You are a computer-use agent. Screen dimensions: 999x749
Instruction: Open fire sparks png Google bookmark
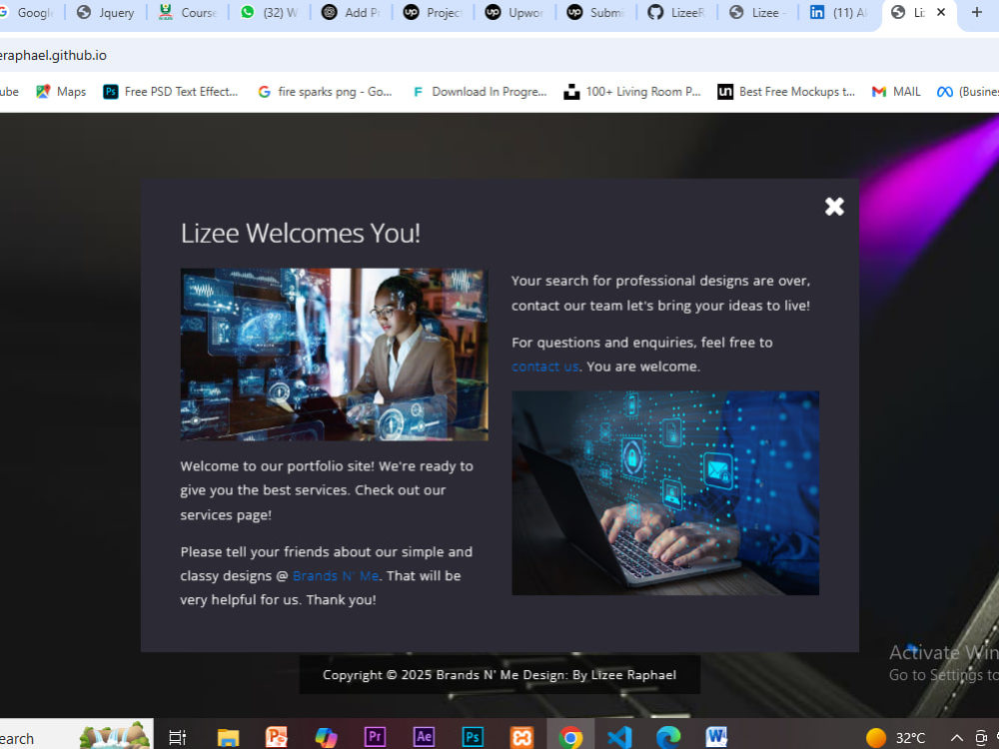click(325, 92)
